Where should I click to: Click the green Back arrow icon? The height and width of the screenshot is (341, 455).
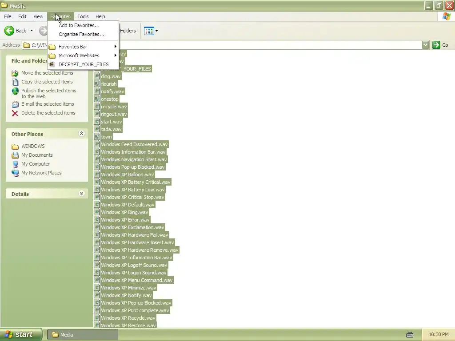[x=9, y=31]
